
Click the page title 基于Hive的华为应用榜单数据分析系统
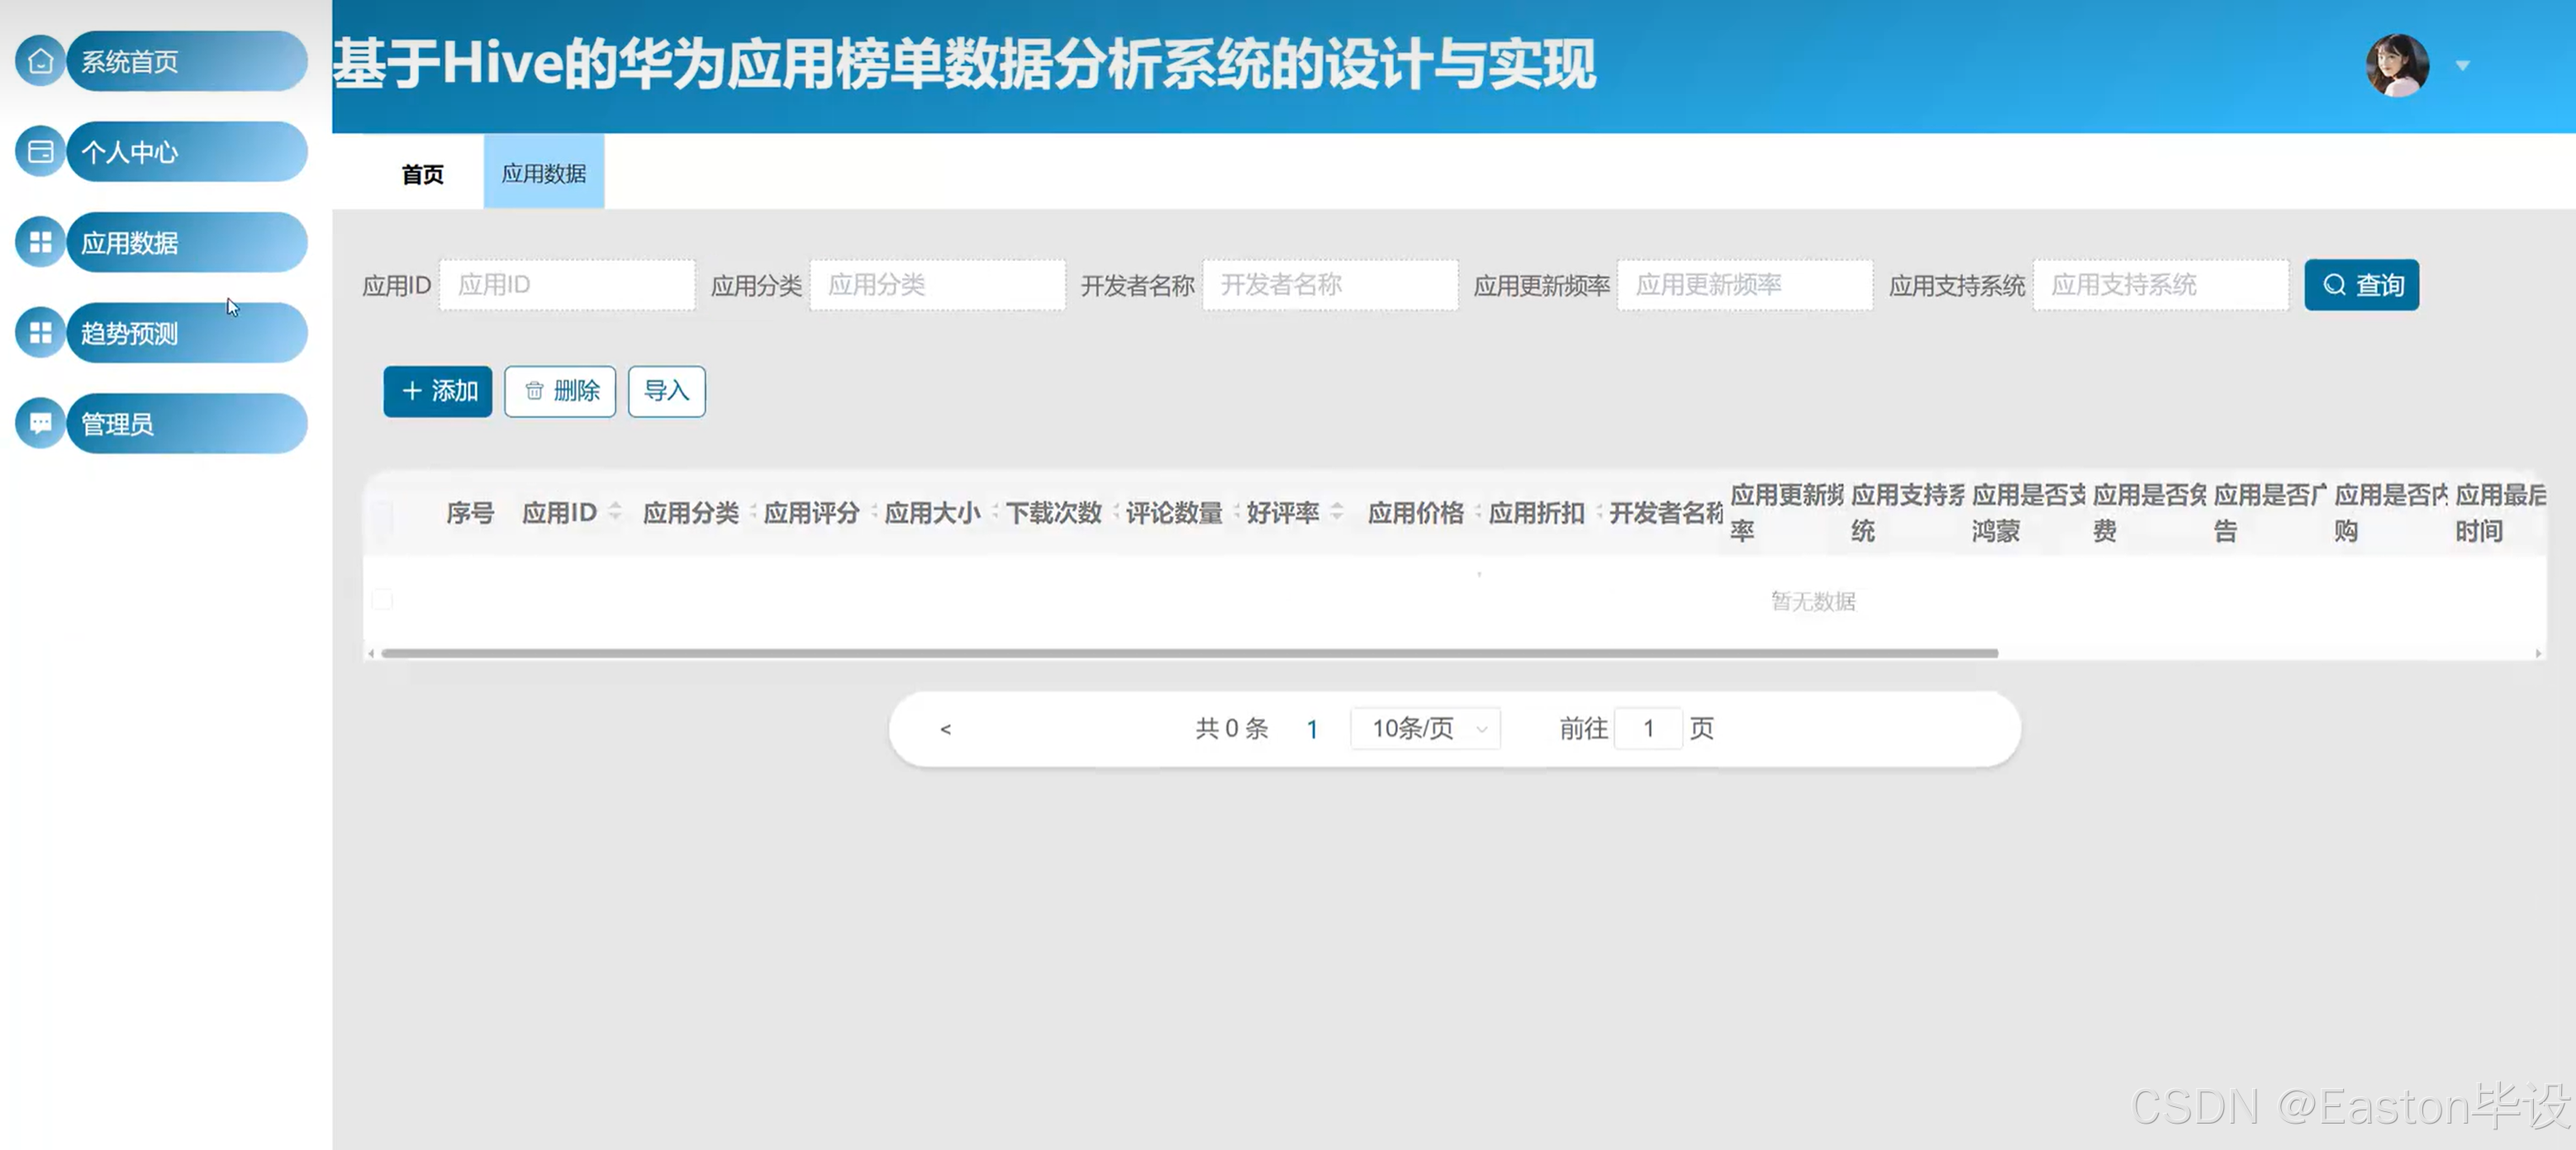tap(965, 64)
